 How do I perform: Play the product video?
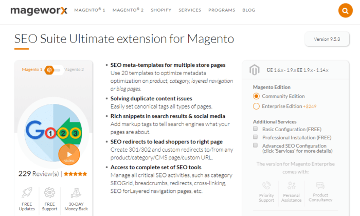[x=69, y=154]
